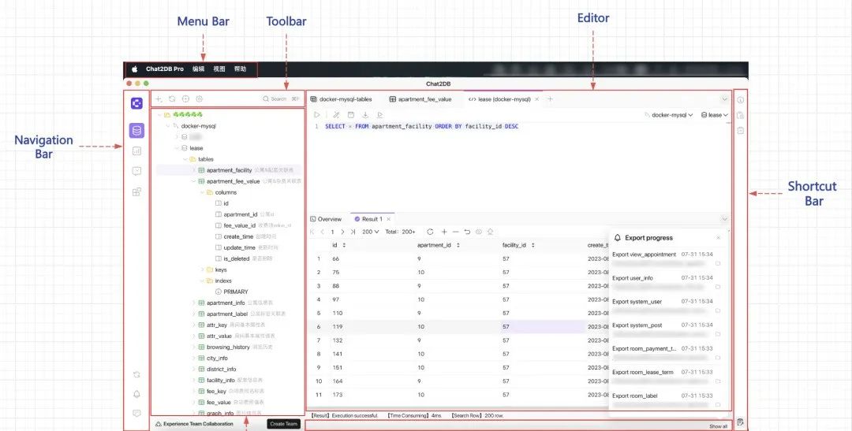The height and width of the screenshot is (431, 852).
Task: Collapse the tables folder
Action: (185, 159)
